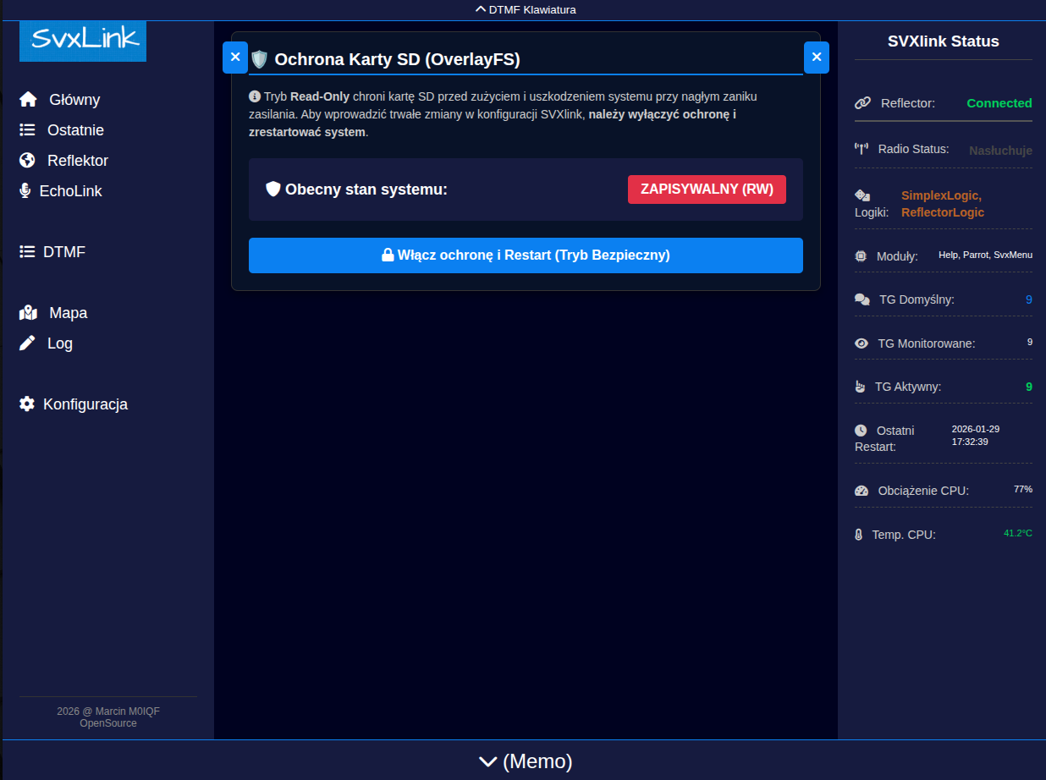Click the shield icon in Ochrona Karty SD title
The image size is (1046, 780).
(x=259, y=59)
